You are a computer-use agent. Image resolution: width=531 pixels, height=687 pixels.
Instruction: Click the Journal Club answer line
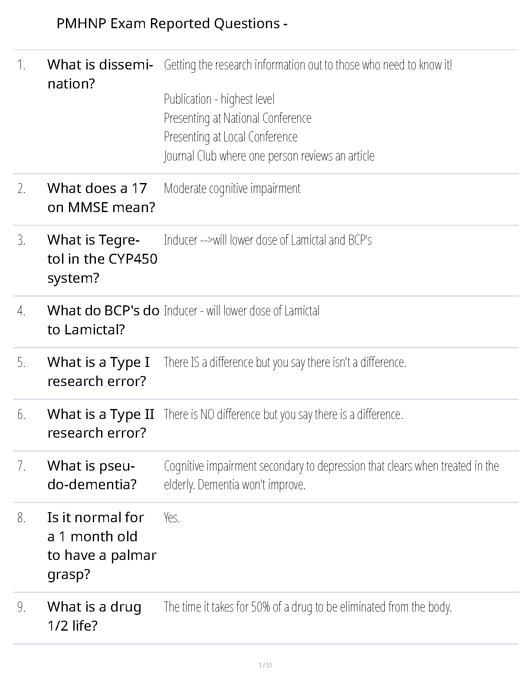pyautogui.click(x=269, y=156)
